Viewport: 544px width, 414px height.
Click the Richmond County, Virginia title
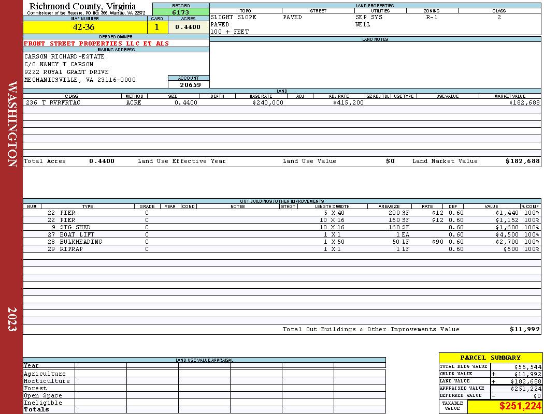[x=82, y=6]
